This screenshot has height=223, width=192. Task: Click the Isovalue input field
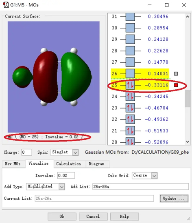click(x=66, y=175)
